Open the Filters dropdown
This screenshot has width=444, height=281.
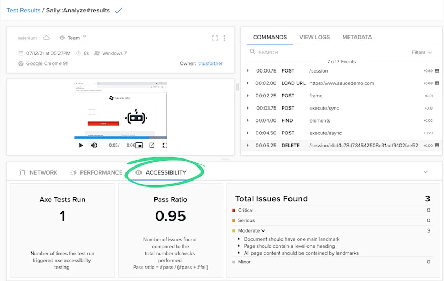coord(421,52)
